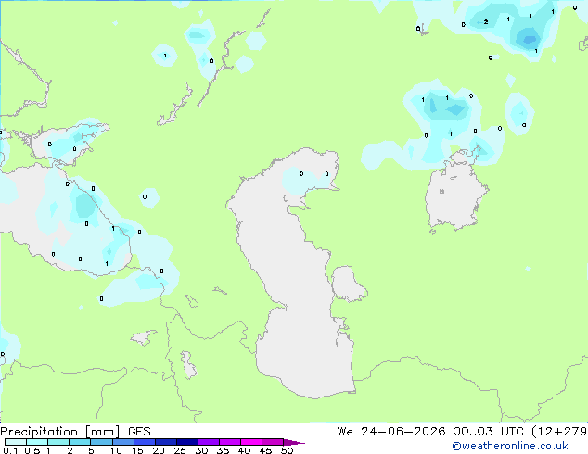588x454 pixels.
Task: Click the 30–35 mm purple legend swatch
Action: click(x=209, y=442)
